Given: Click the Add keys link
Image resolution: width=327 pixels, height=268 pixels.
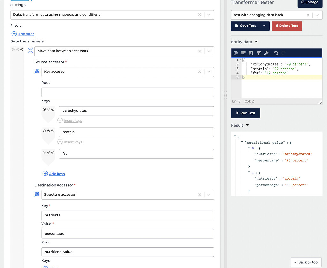Looking at the screenshot, I should coord(57,174).
